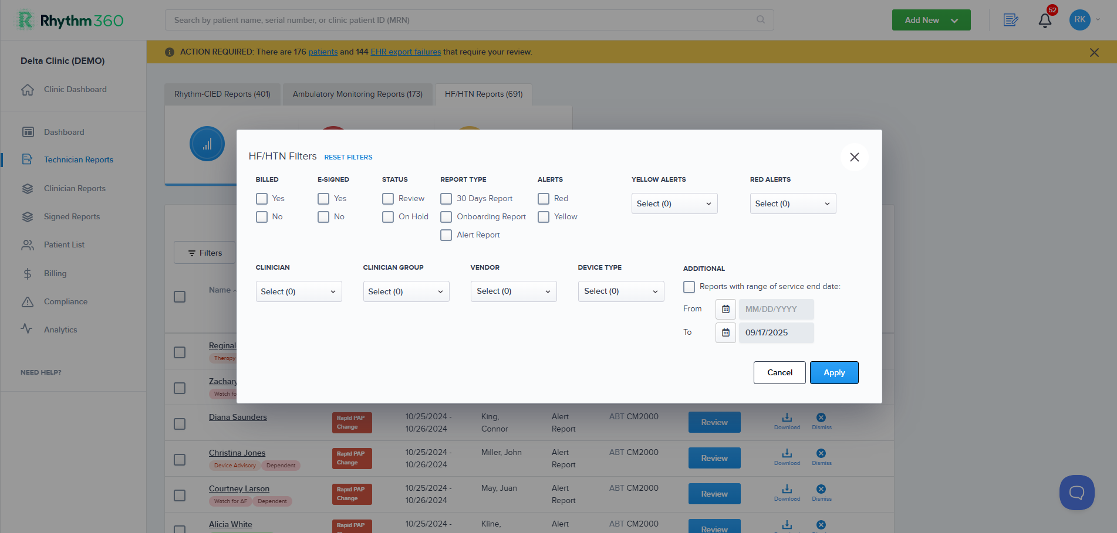Click the search magnifier icon

click(761, 19)
